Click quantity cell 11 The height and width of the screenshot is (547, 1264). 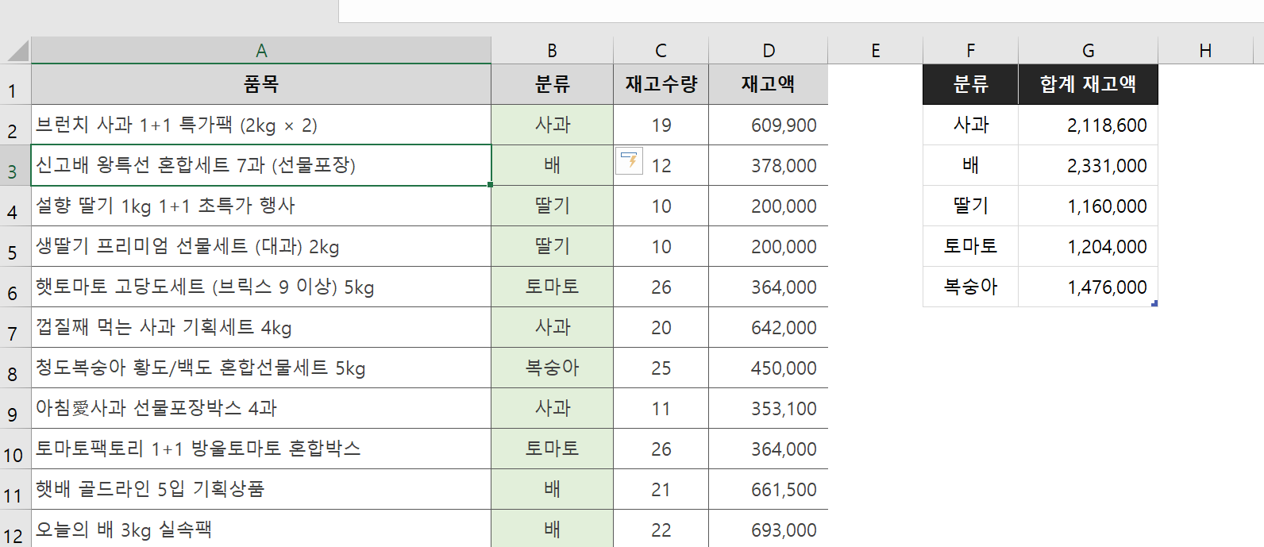pos(661,408)
